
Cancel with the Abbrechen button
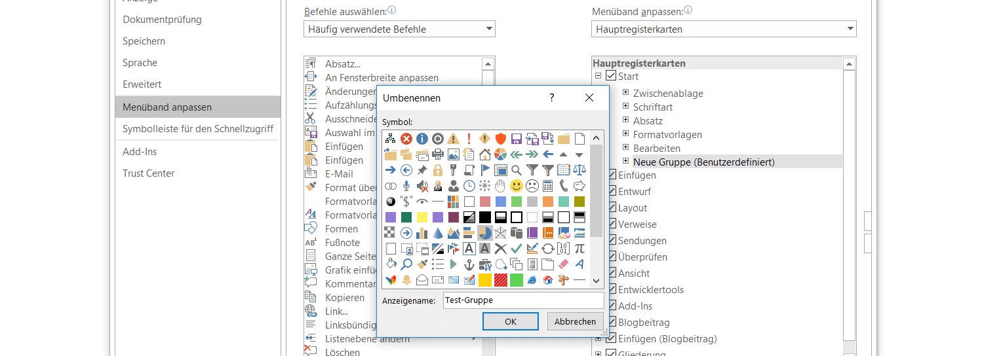tap(575, 321)
